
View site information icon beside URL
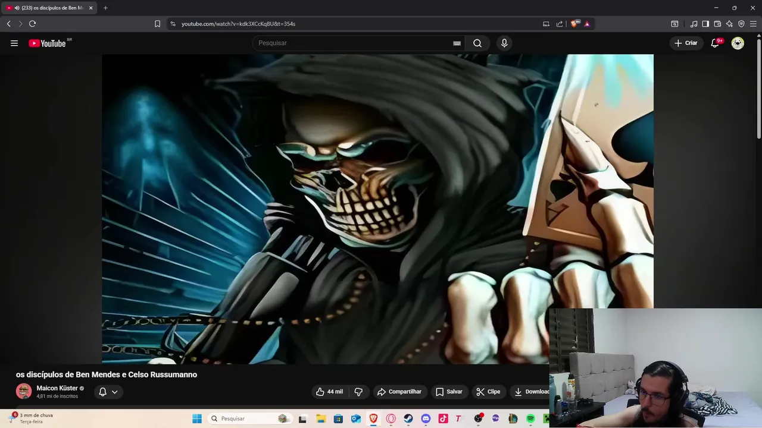(x=173, y=24)
